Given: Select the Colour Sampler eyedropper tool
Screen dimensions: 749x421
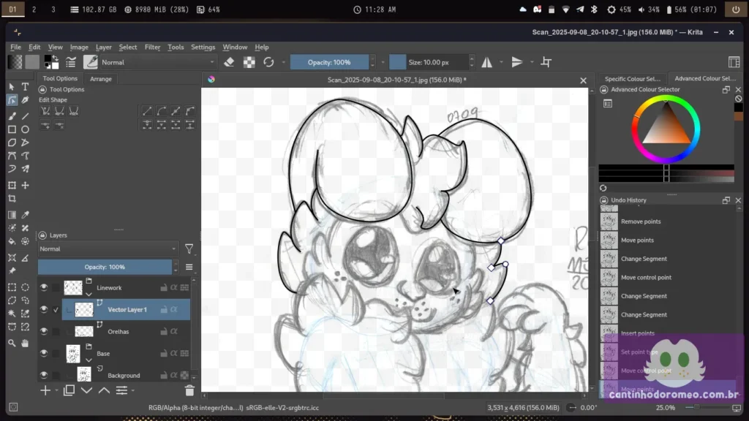Looking at the screenshot, I should click(x=26, y=215).
